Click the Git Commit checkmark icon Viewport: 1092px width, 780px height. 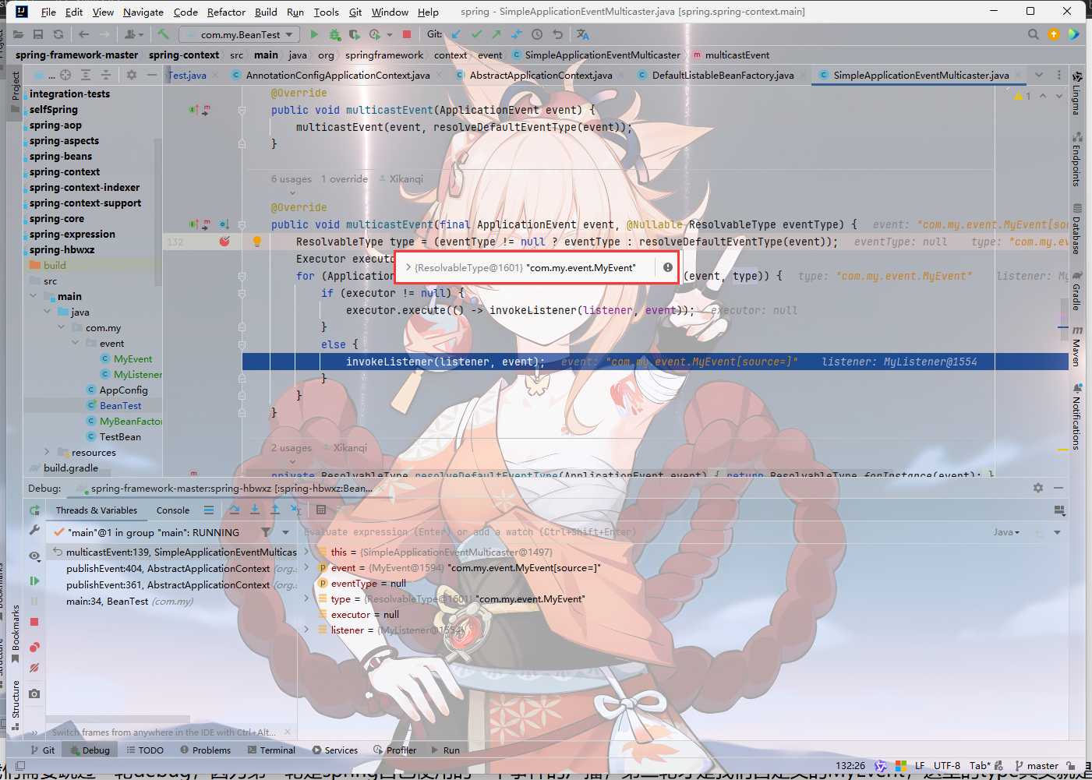coord(476,34)
